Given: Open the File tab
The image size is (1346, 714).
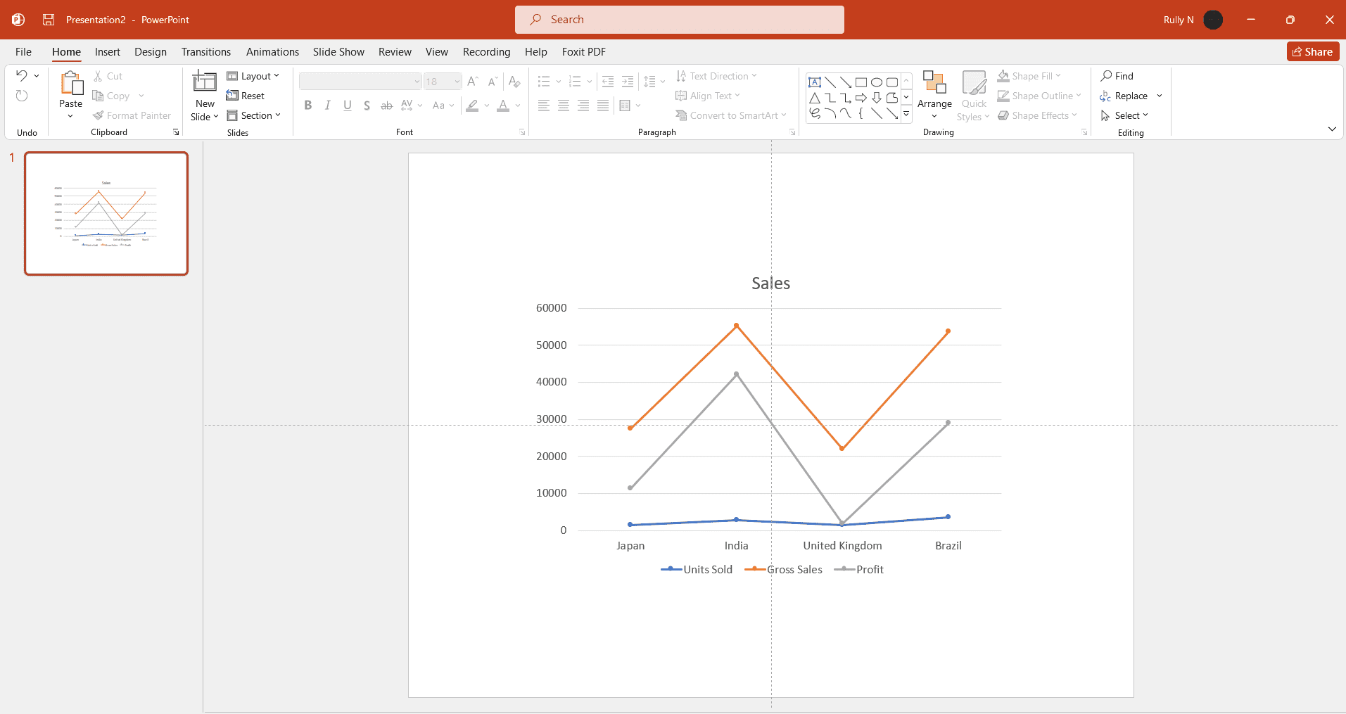Looking at the screenshot, I should click(x=23, y=52).
